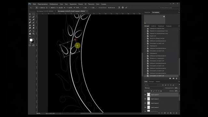The image size is (208, 117).
Task: Toggle layer filtering switch in Layers panel
Action: 179,84
